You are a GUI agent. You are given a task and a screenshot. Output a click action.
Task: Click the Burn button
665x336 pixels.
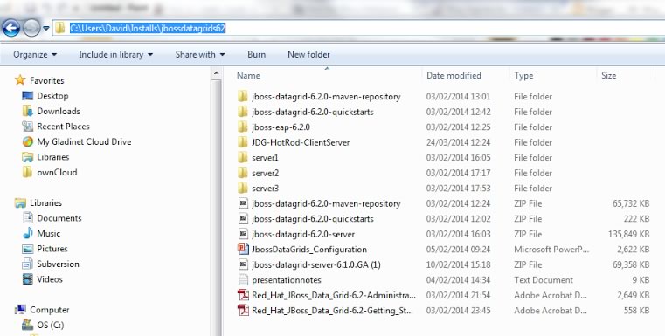[x=257, y=55]
